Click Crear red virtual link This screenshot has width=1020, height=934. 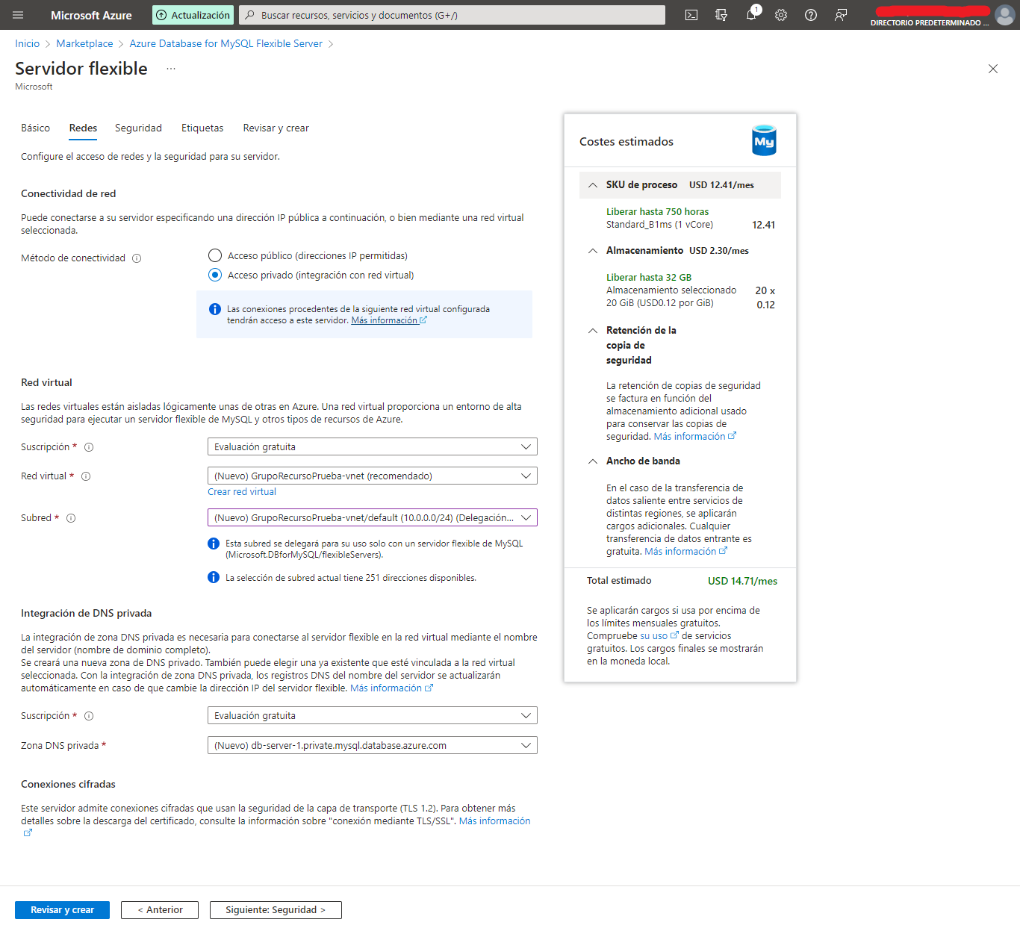pyautogui.click(x=242, y=492)
